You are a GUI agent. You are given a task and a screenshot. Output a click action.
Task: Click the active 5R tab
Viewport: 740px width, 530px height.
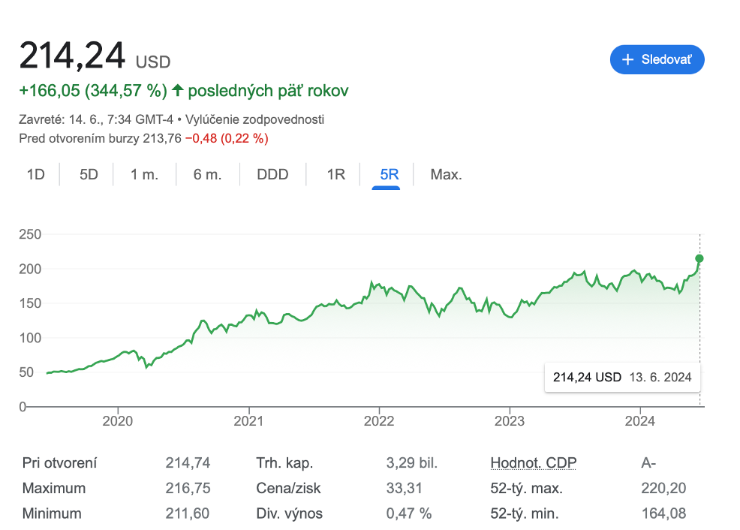point(389,175)
